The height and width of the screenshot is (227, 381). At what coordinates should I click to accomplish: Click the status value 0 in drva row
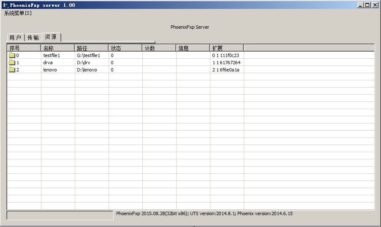112,63
